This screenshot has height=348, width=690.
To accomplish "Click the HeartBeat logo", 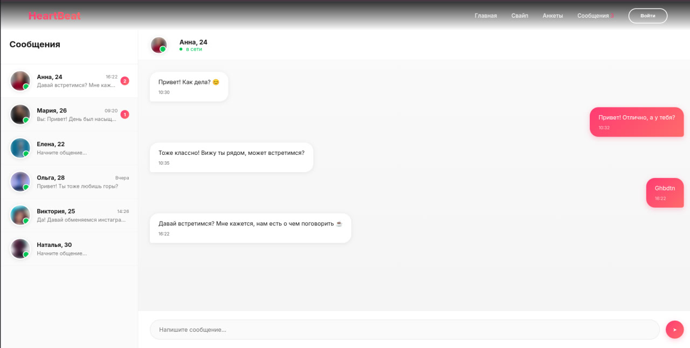I will (54, 16).
